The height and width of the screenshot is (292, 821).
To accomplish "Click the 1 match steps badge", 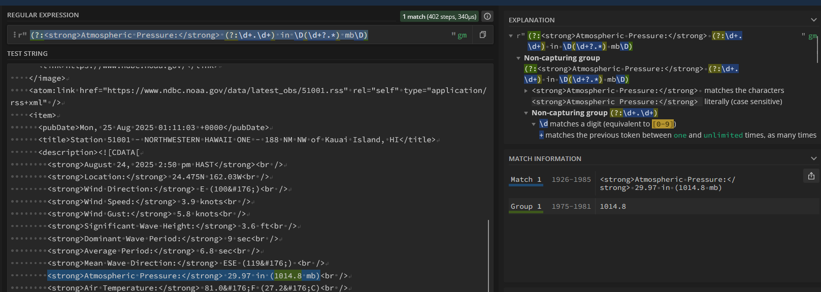I will [439, 16].
